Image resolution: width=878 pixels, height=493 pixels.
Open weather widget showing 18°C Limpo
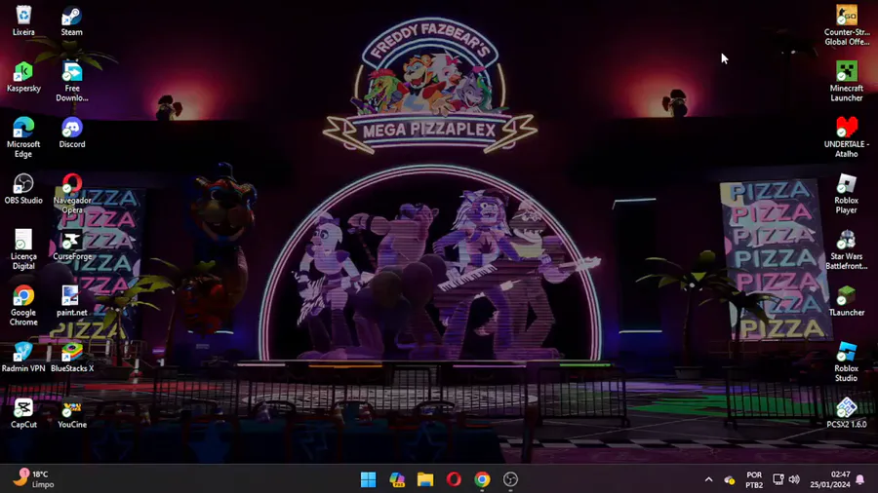click(x=33, y=479)
